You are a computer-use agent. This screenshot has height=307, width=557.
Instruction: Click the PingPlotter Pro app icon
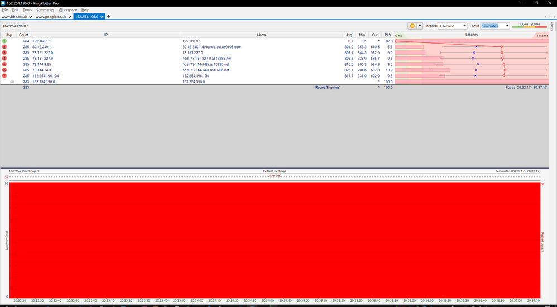(3, 3)
